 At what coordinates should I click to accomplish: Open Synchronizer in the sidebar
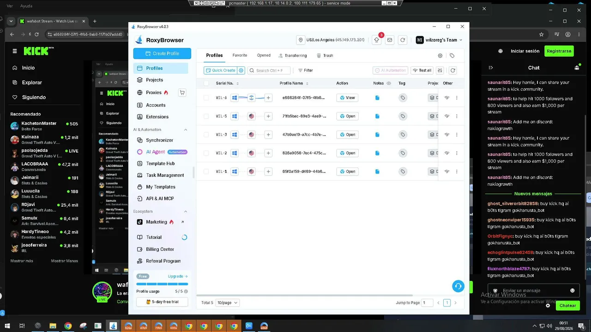(x=161, y=140)
